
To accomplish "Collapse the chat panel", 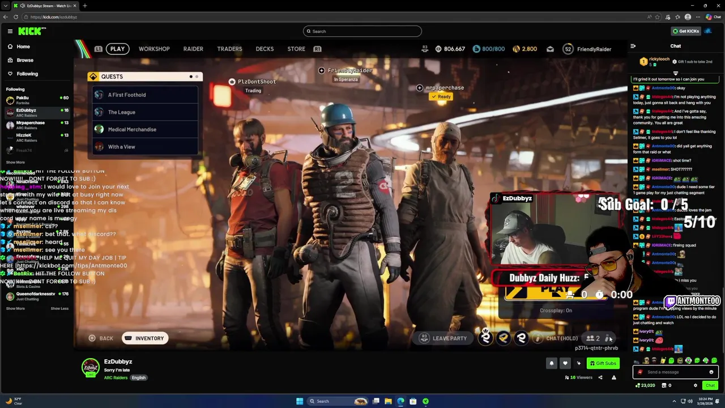I will 633,46.
